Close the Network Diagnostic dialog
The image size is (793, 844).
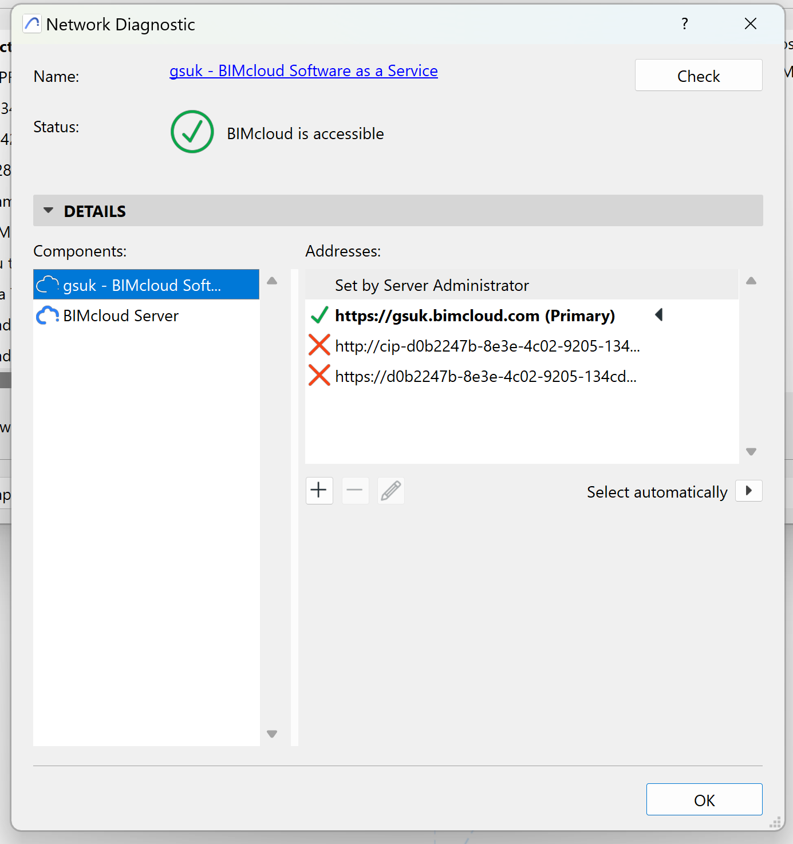[751, 23]
